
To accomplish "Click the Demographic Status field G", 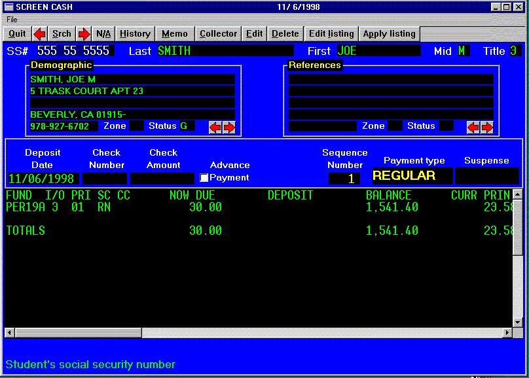I will coord(187,126).
